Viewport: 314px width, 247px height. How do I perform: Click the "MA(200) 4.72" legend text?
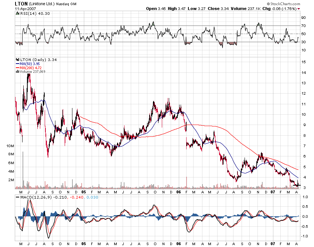point(31,68)
